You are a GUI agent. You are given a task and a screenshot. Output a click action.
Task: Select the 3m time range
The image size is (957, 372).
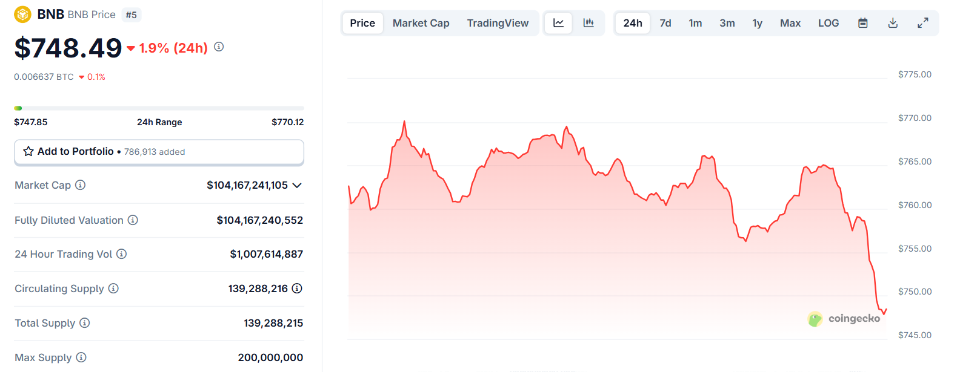(x=727, y=23)
